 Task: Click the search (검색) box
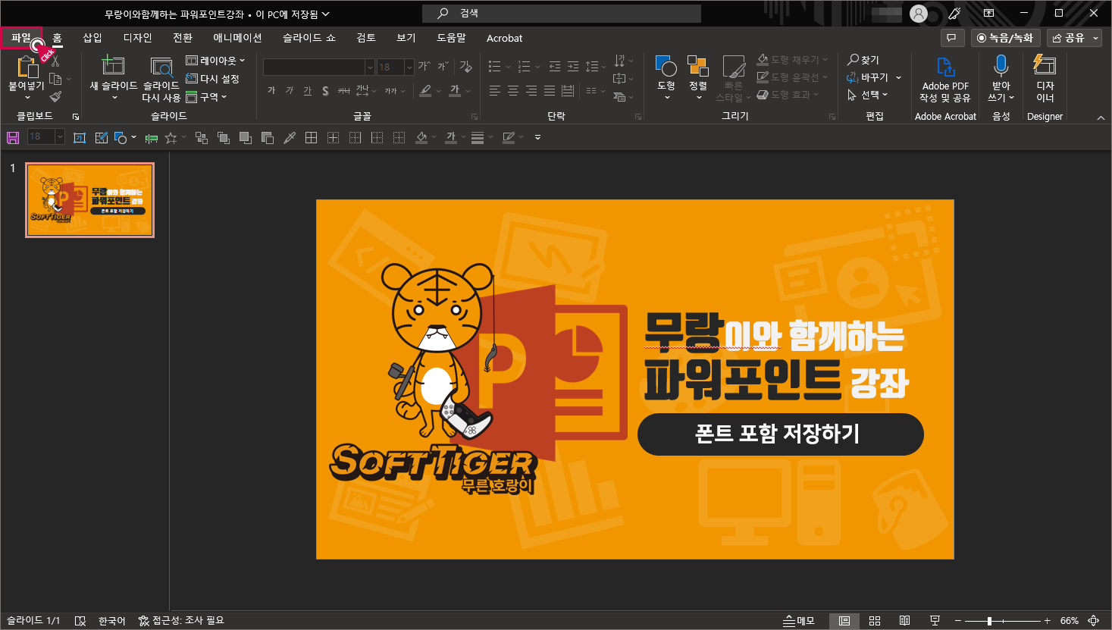[562, 14]
